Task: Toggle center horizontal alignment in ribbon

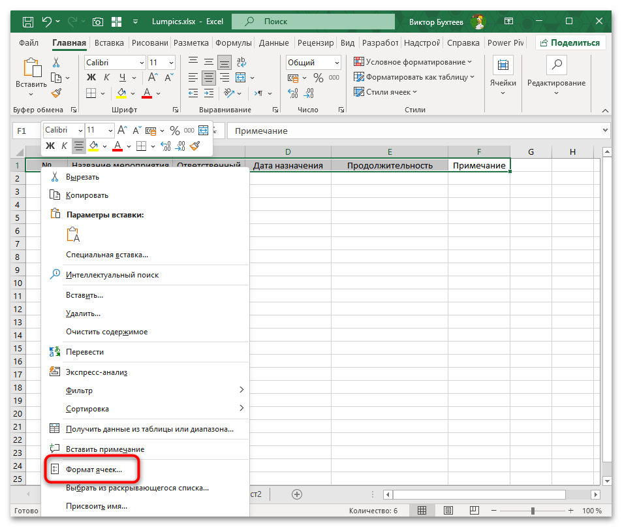Action: (209, 78)
